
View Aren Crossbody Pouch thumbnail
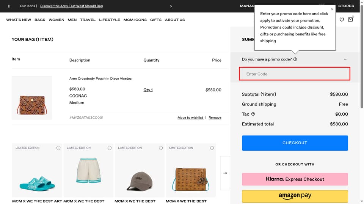click(32, 98)
